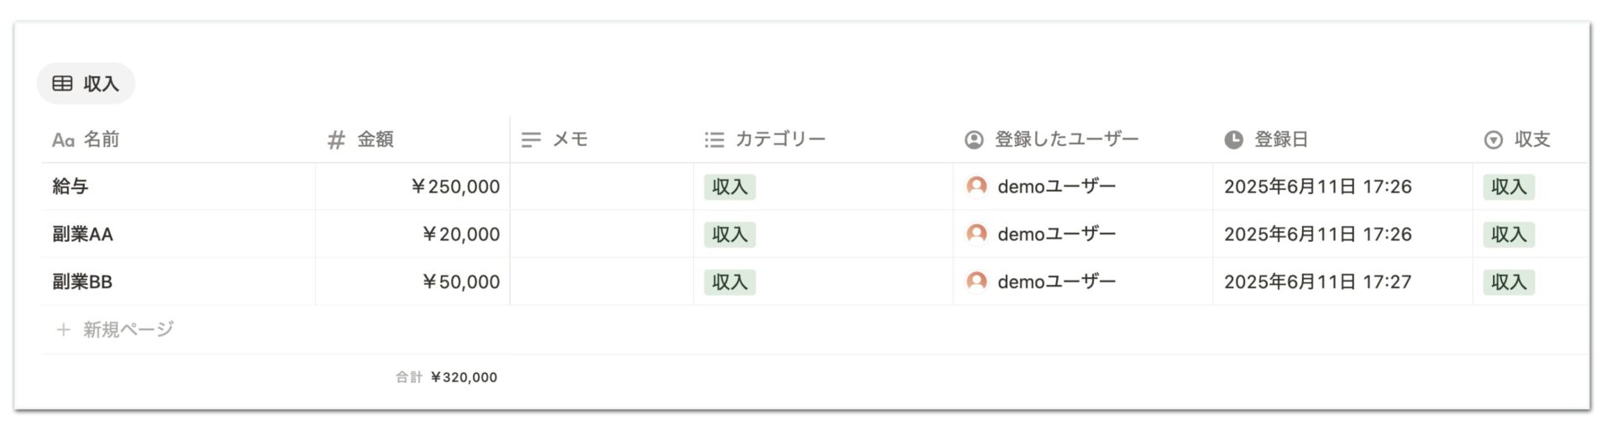Click the clock icon beside 登録日
Image resolution: width=1613 pixels, height=436 pixels.
coord(1233,140)
